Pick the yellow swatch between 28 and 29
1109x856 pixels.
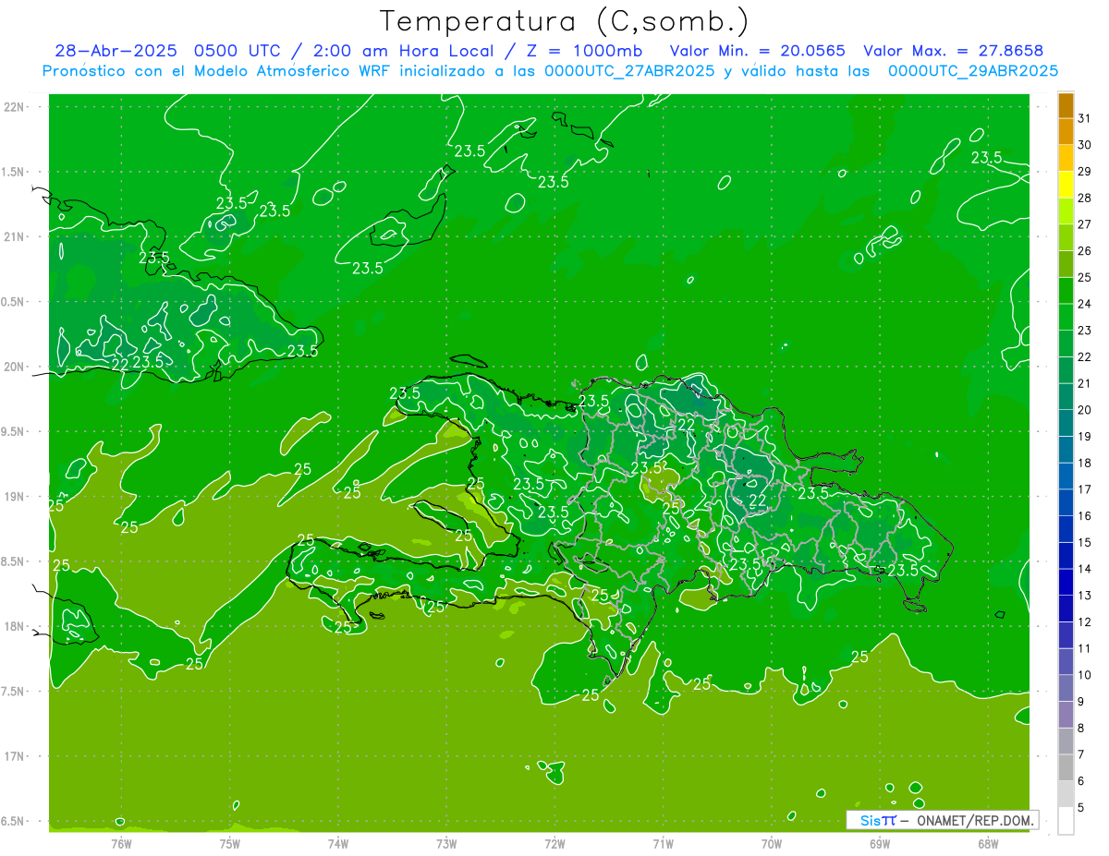pyautogui.click(x=1066, y=185)
